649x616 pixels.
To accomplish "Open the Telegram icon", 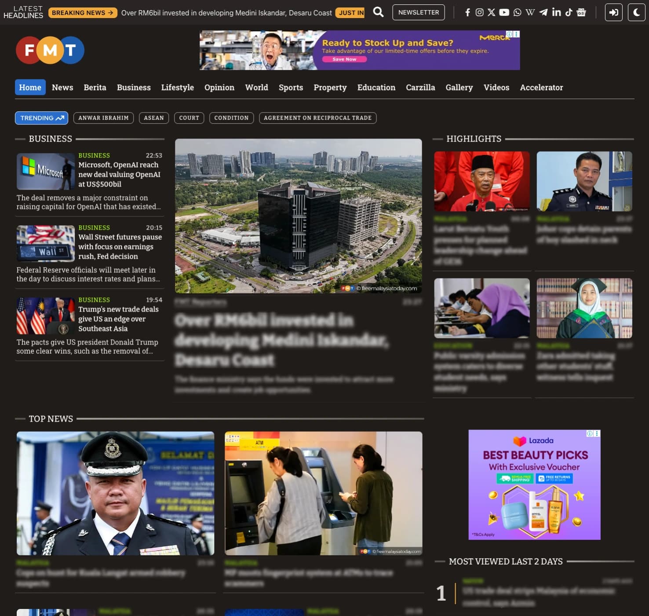I will click(543, 12).
